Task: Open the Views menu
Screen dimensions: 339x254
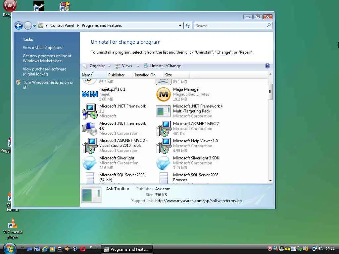Action: 127,66
